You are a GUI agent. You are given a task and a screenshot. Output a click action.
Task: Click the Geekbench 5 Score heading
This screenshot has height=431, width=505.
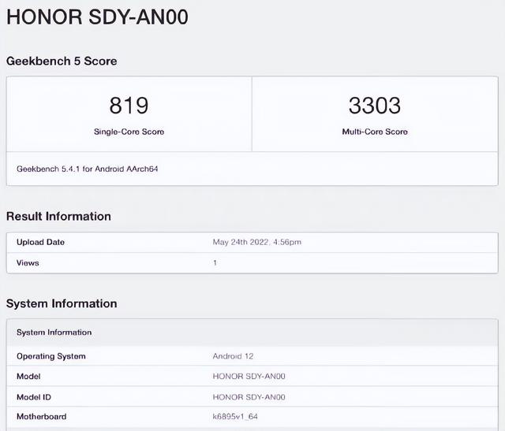(x=62, y=61)
